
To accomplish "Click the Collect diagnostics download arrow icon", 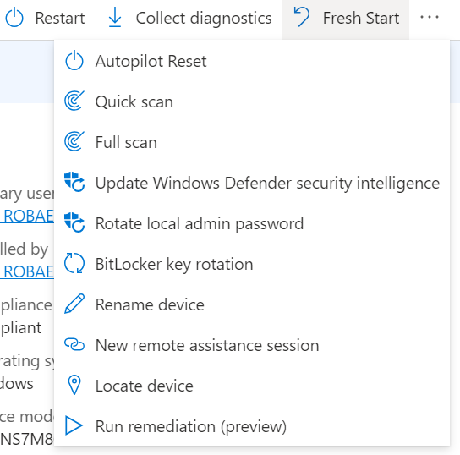I will coord(115,18).
